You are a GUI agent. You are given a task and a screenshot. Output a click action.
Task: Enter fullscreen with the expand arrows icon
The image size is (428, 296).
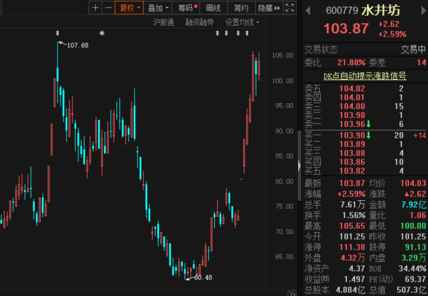[x=290, y=8]
